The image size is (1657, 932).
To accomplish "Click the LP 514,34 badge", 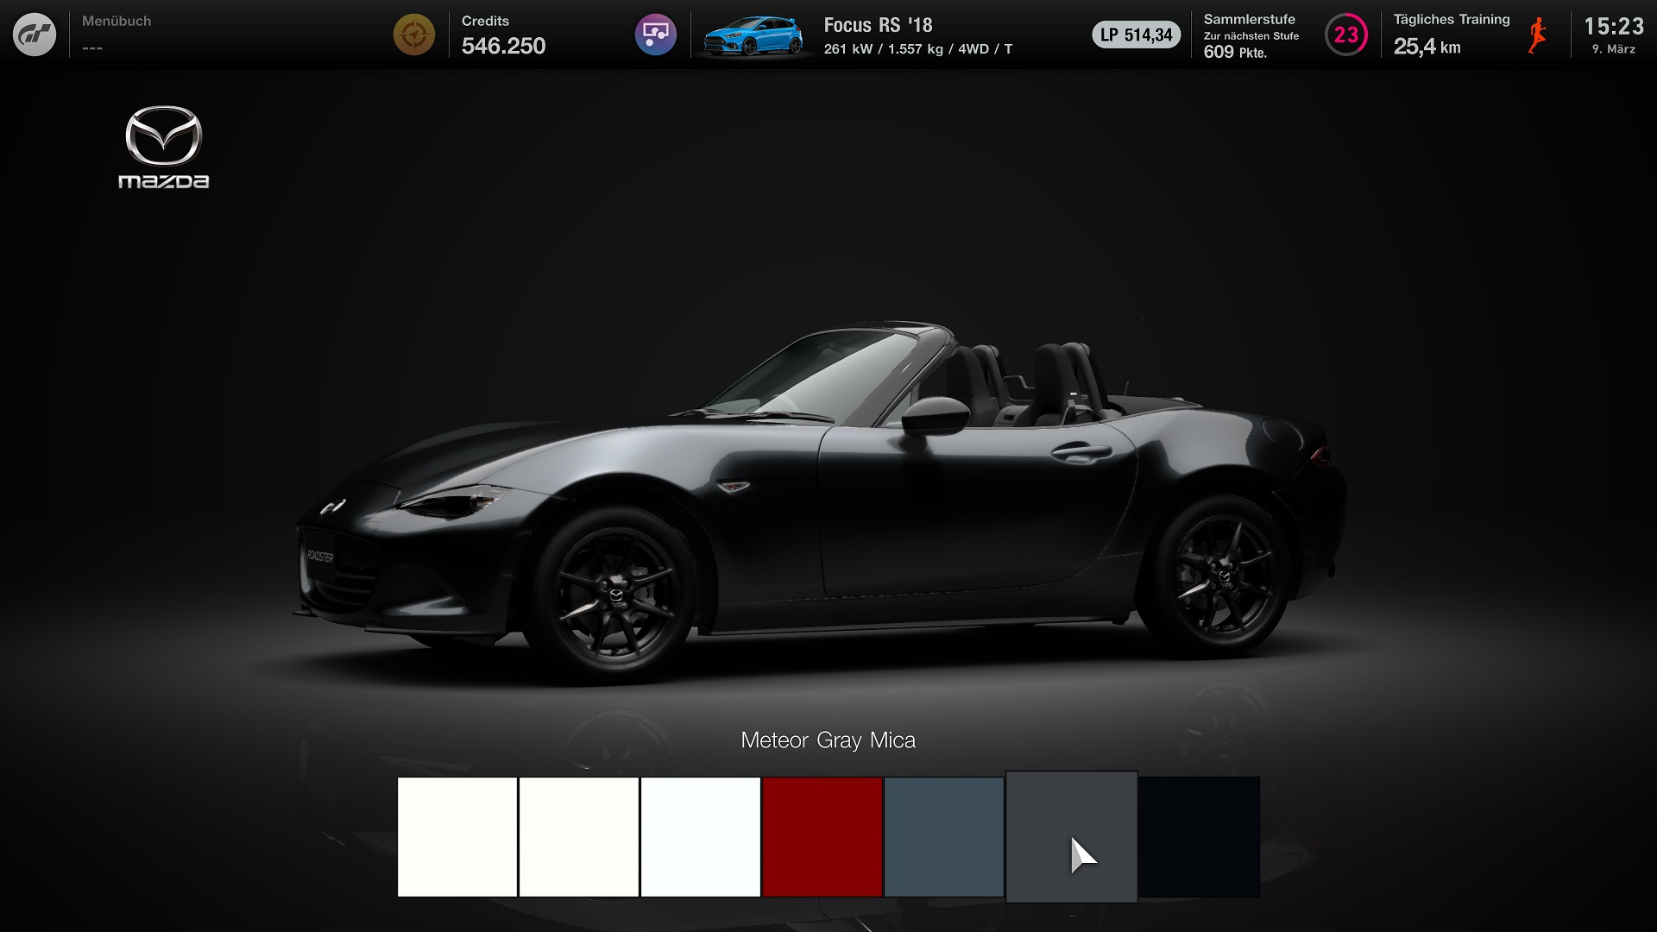I will pyautogui.click(x=1136, y=35).
